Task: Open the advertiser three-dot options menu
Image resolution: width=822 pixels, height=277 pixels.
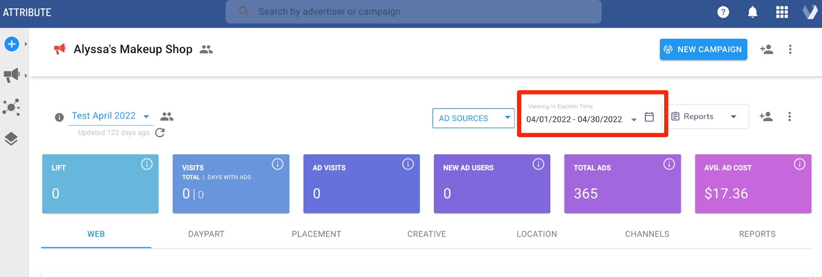Action: [x=790, y=49]
